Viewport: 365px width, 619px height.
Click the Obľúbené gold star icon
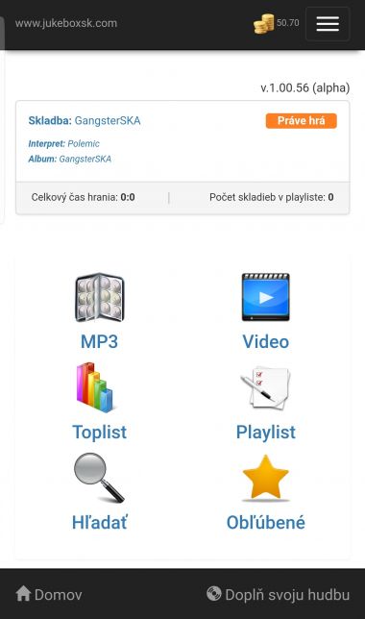pos(265,478)
